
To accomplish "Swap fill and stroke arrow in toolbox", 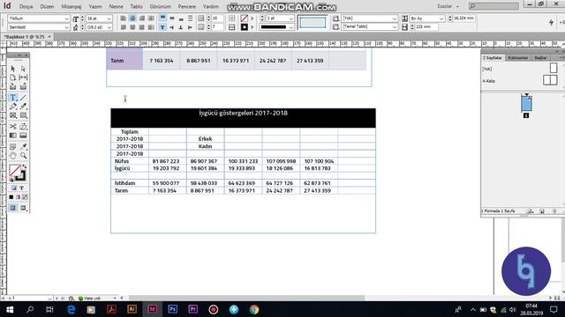I will (x=24, y=166).
